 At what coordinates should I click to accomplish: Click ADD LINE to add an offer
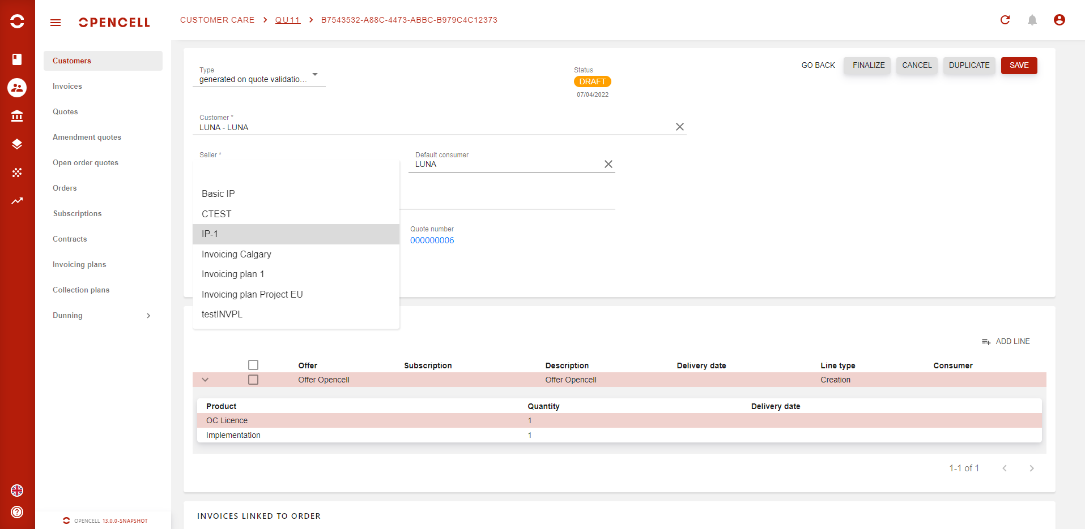tap(1006, 342)
